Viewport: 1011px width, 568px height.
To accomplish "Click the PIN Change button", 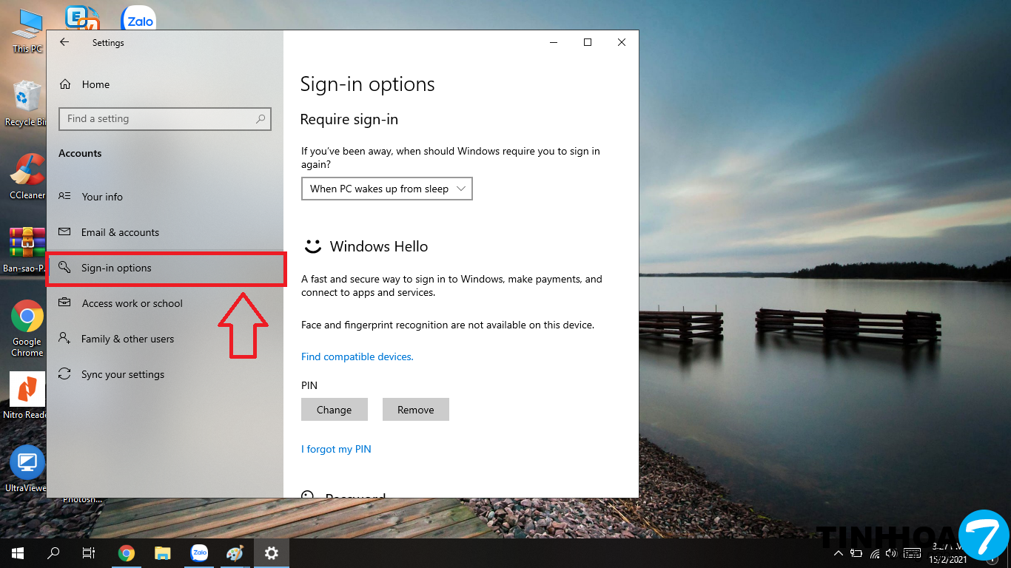I will 334,410.
